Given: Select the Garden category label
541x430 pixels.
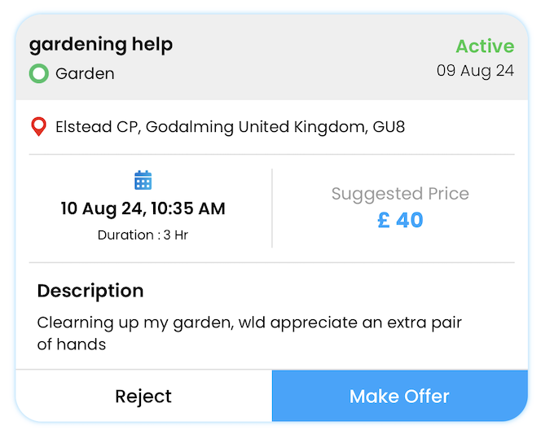Looking at the screenshot, I should [x=85, y=73].
